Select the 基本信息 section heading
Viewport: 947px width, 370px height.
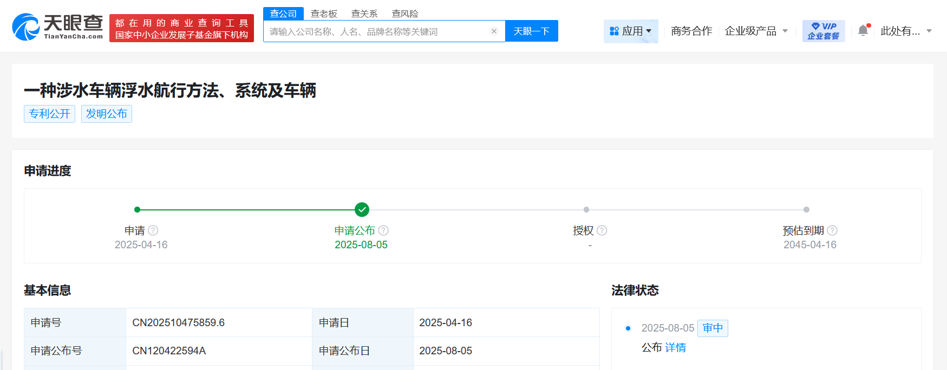point(48,290)
